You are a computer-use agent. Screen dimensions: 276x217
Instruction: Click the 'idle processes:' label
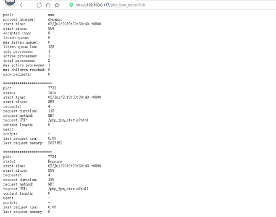pyautogui.click(x=18, y=52)
